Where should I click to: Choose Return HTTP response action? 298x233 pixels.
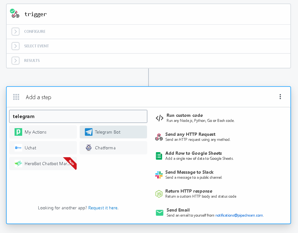189,191
